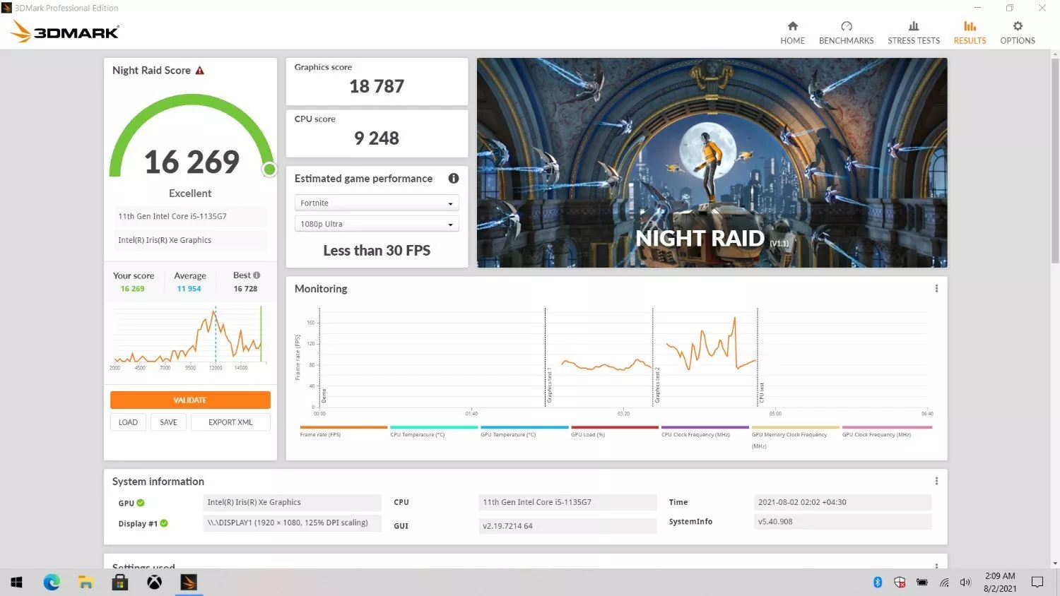Click the SAVE button
Image resolution: width=1060 pixels, height=596 pixels.
168,422
